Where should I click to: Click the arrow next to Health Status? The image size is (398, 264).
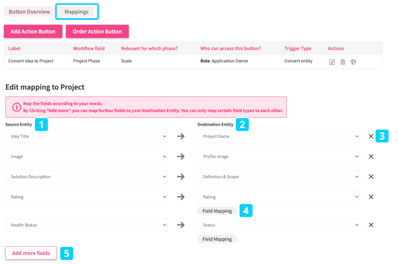[x=181, y=225]
